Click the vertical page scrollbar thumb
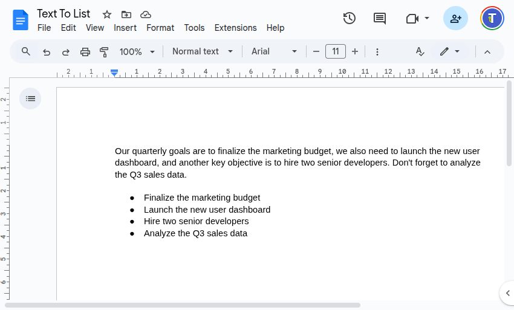The image size is (514, 310). click(x=509, y=123)
